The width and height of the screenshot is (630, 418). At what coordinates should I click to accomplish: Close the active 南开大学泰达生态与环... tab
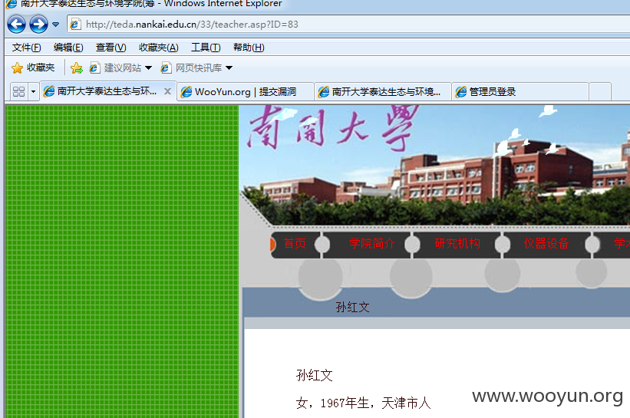click(167, 91)
